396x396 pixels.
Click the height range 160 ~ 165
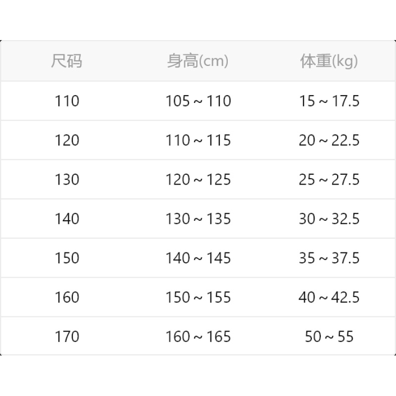198,337
